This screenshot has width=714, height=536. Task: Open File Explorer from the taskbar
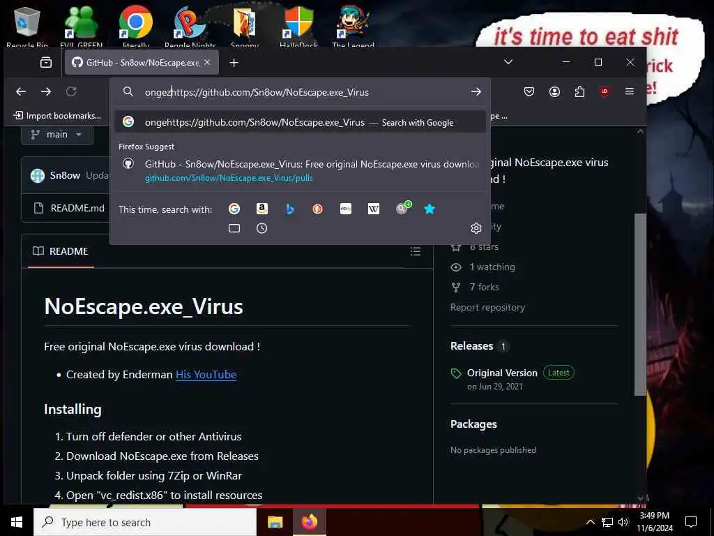point(275,522)
